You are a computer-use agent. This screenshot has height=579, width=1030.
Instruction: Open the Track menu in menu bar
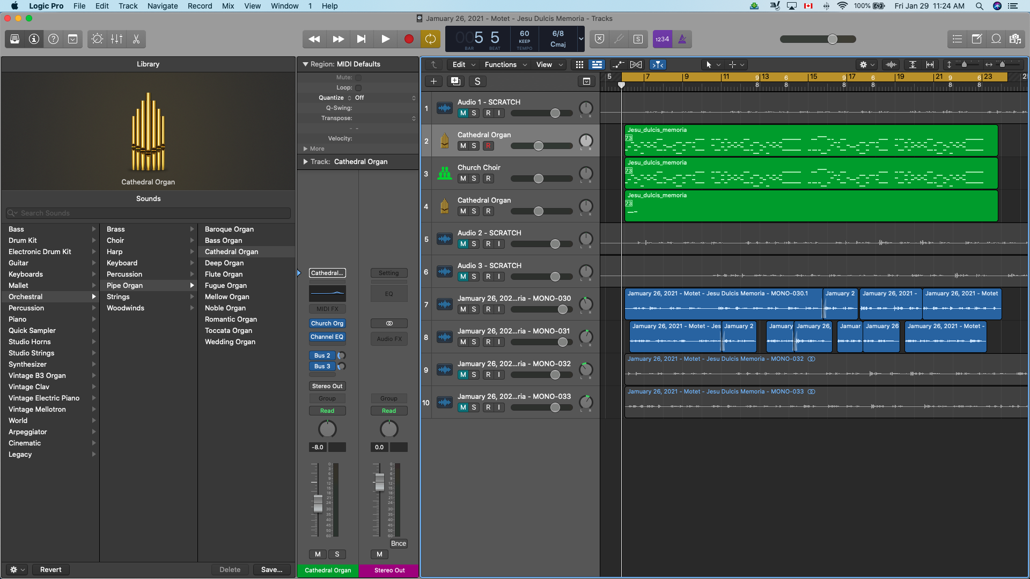pos(128,6)
